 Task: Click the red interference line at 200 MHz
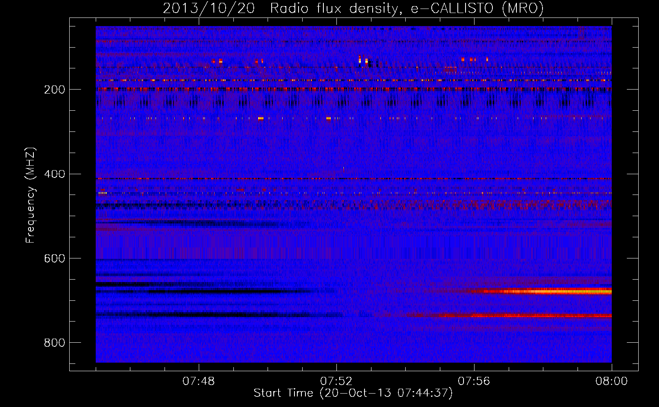[354, 89]
